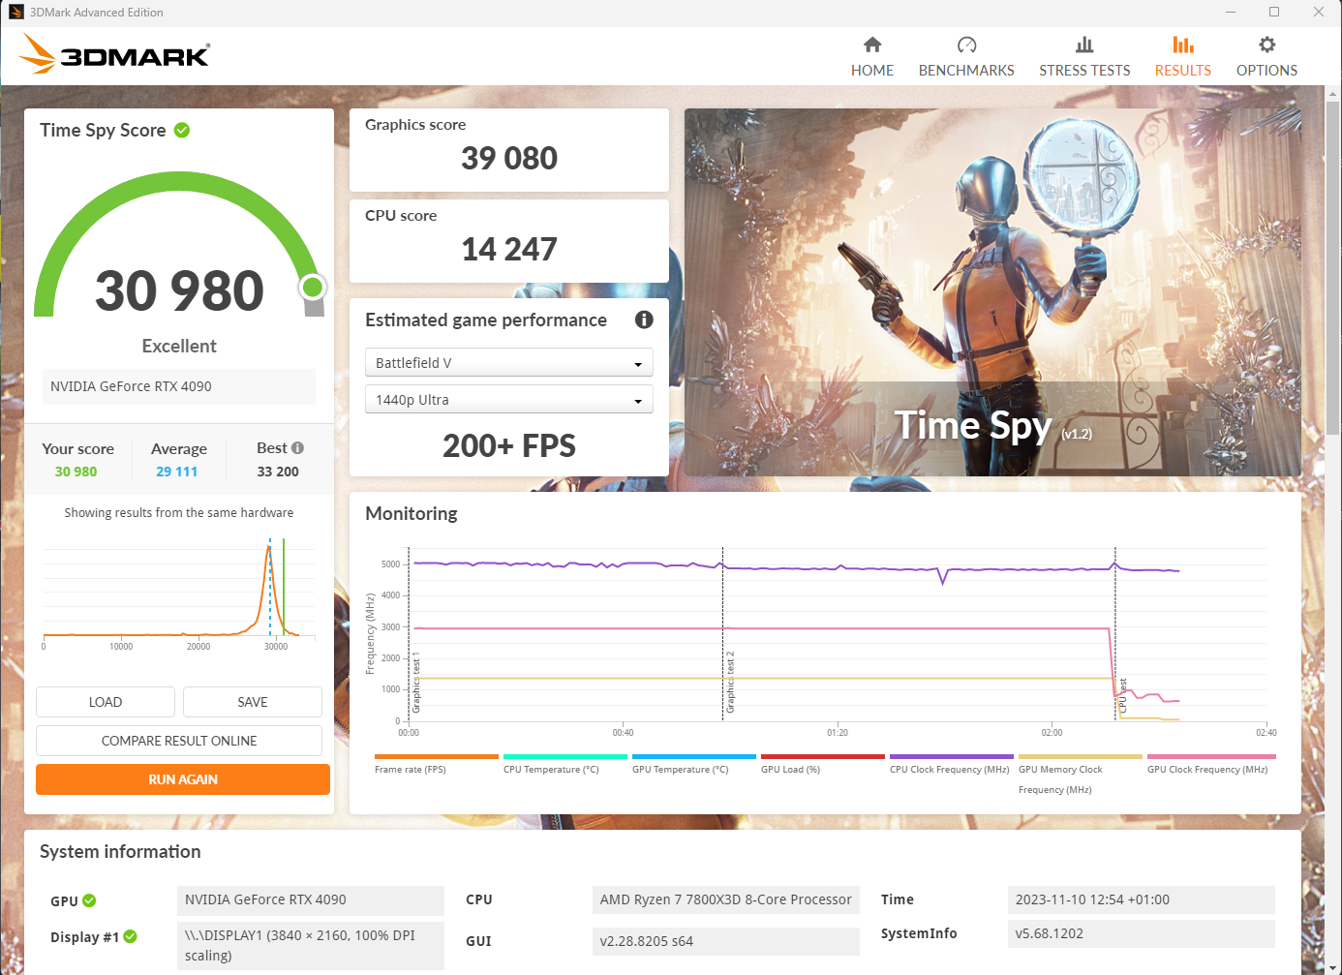
Task: Open the RESULTS tab
Action: [x=1182, y=57]
